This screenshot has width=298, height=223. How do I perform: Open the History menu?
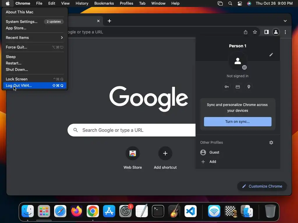[82, 3]
